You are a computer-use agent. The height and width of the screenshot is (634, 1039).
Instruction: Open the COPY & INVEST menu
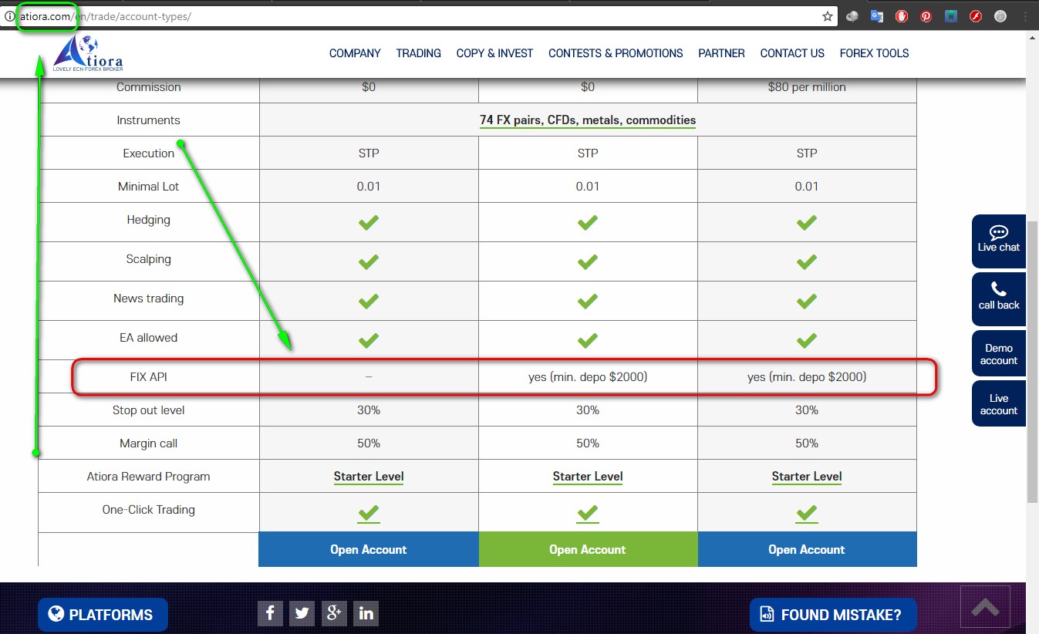pos(494,53)
